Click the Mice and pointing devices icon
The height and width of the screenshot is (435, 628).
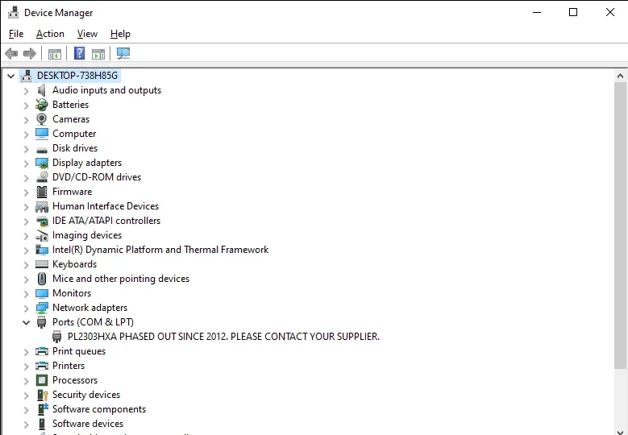pyautogui.click(x=42, y=279)
